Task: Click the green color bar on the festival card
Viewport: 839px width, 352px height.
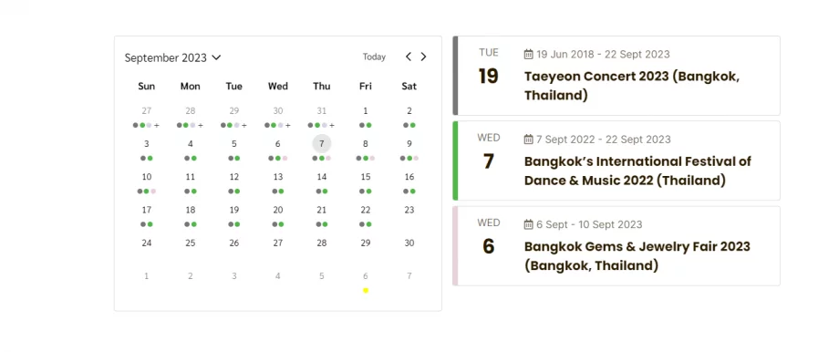Action: [x=455, y=160]
